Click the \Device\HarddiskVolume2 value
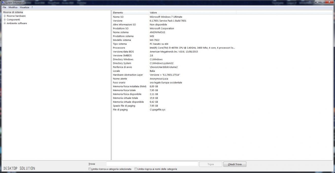This screenshot has width=335, height=173. coord(164,67)
